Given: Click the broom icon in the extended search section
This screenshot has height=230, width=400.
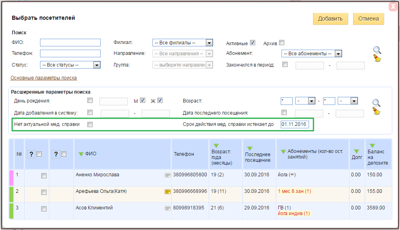Looking at the screenshot, I should click(x=377, y=112).
